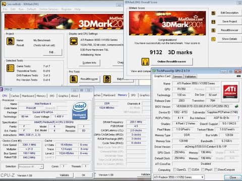Open Mainboard tab in second CPU-Z window
This screenshot has height=181, width=242.
(109, 95)
